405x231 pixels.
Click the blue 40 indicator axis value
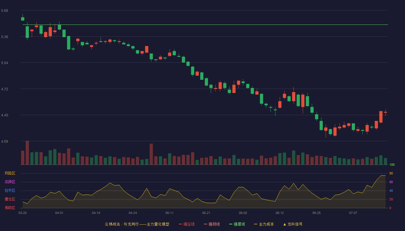click(x=391, y=191)
